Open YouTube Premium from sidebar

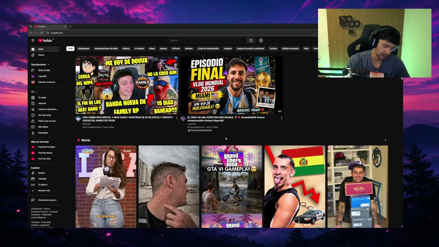(x=45, y=147)
